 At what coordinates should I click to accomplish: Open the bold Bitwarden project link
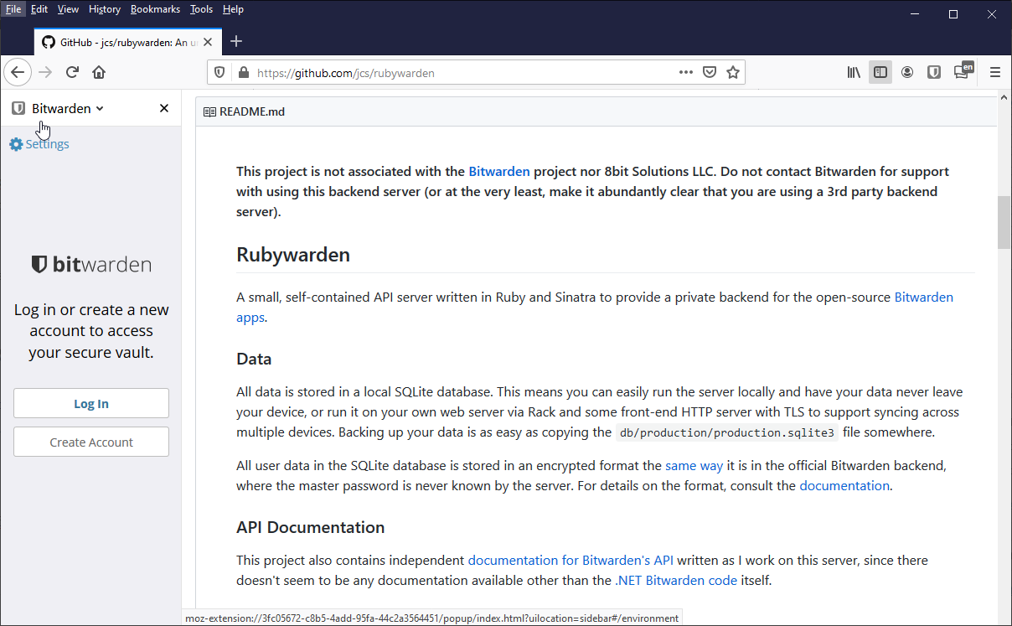[x=499, y=171]
